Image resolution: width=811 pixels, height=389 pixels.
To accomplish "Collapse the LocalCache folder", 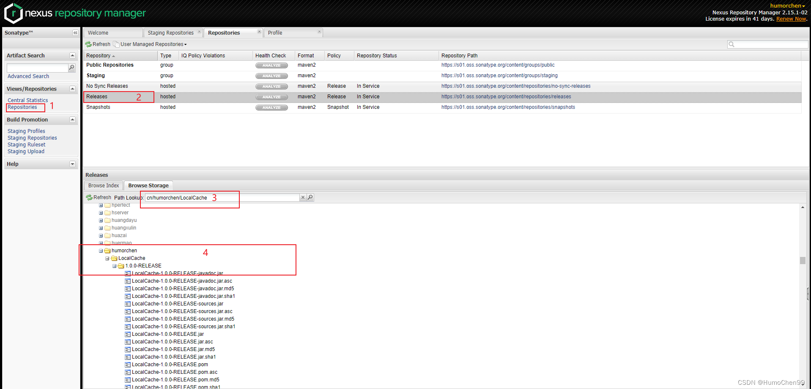I will [x=107, y=259].
